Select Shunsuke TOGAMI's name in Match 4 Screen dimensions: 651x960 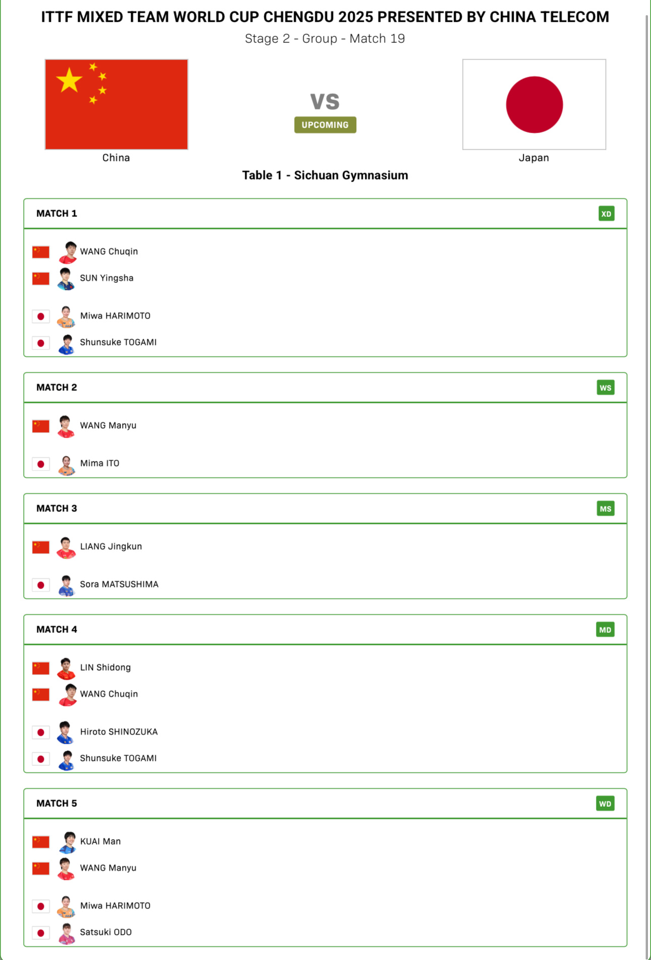click(118, 758)
